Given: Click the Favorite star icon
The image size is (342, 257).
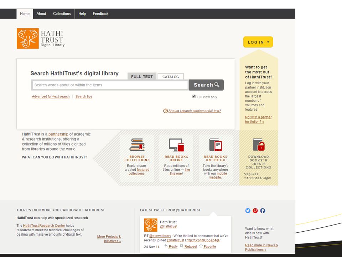Looking at the screenshot, I should pyautogui.click(x=201, y=246).
